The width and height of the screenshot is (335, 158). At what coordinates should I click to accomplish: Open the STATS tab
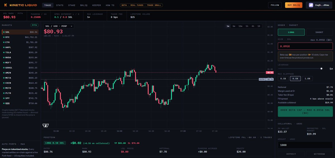(x=59, y=5)
